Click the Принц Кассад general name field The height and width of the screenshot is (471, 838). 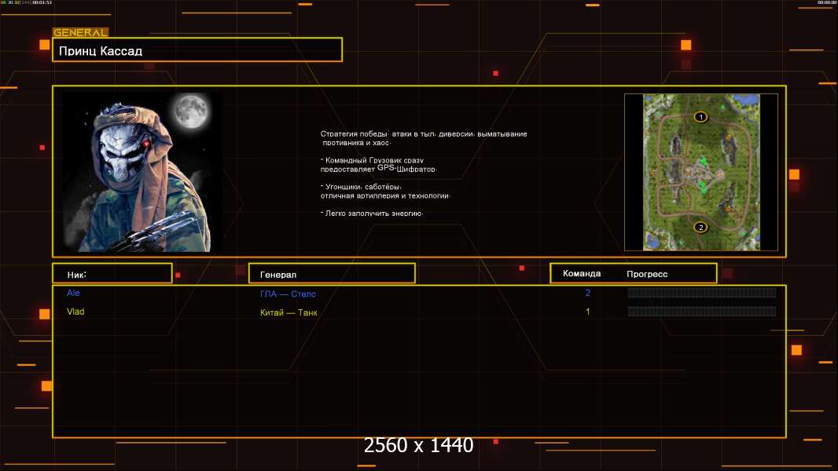[197, 49]
